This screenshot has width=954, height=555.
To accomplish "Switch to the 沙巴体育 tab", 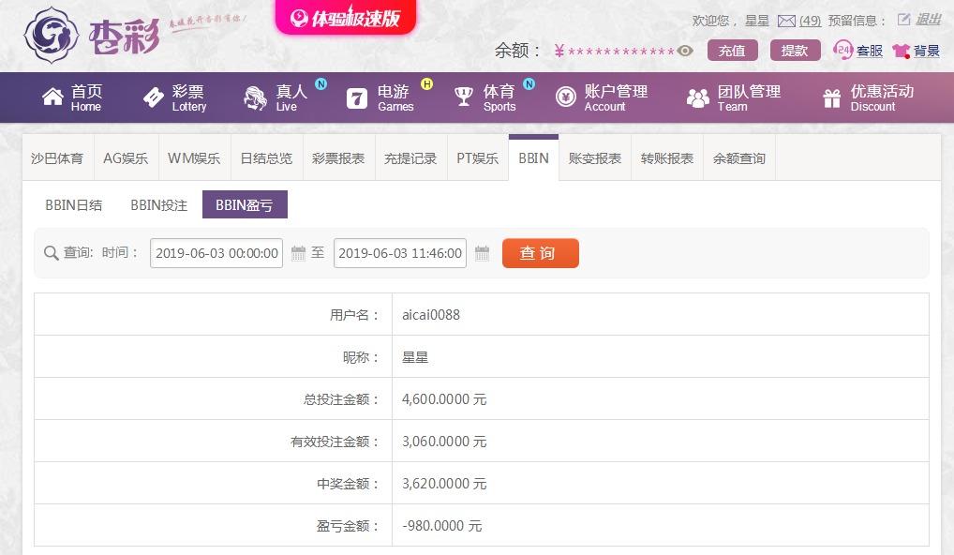I will [x=56, y=158].
